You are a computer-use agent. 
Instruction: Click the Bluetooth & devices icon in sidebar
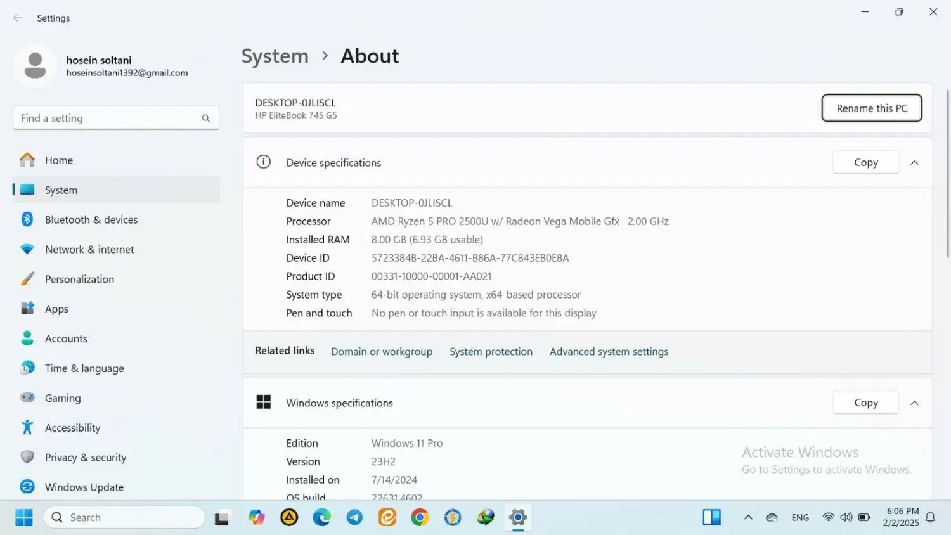point(27,219)
